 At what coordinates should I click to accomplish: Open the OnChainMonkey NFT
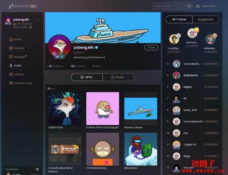click(x=103, y=149)
